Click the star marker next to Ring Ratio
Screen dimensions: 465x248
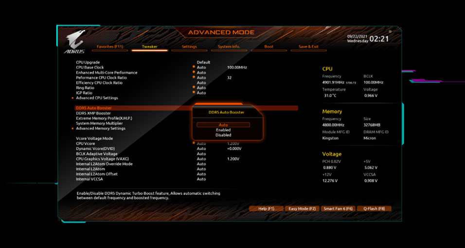194,87
